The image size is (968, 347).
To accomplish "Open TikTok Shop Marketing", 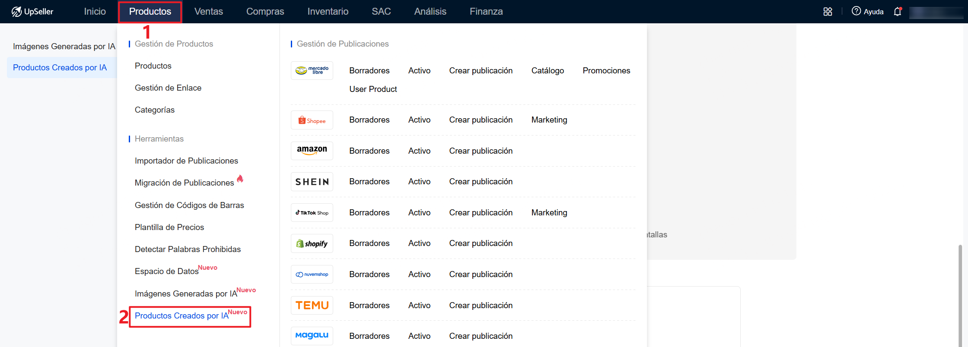I will point(549,212).
